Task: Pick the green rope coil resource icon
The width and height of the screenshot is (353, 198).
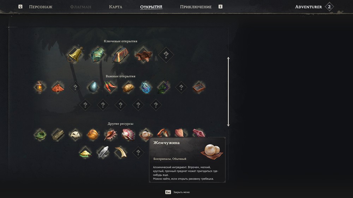Action: tap(40, 135)
